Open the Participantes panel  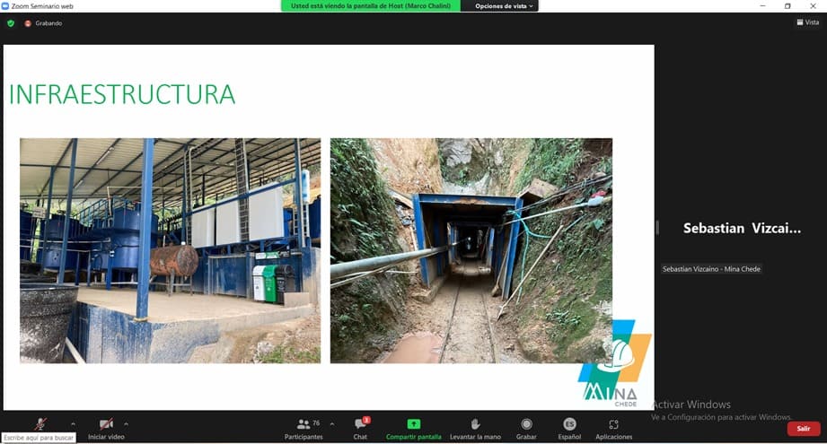[x=304, y=429]
